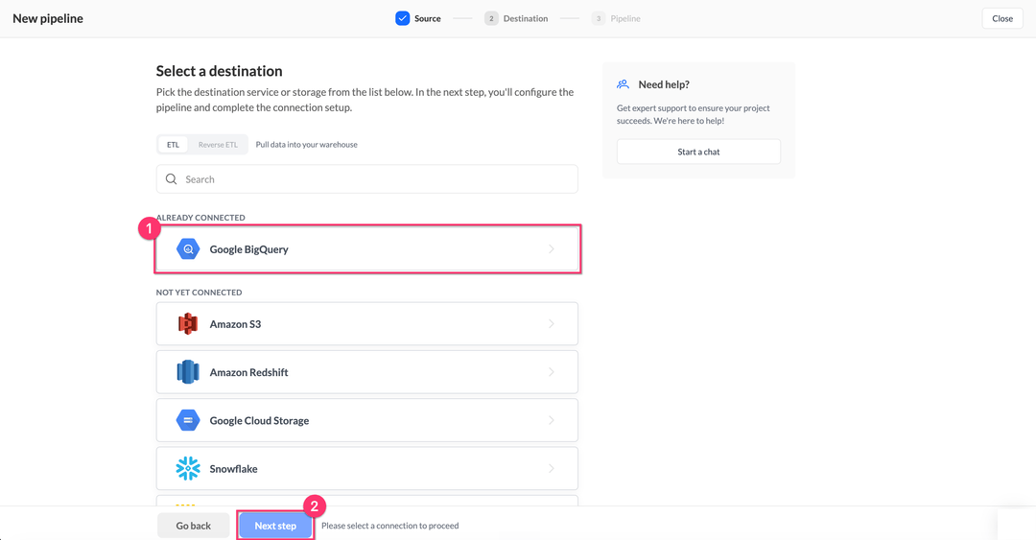The image size is (1036, 540).
Task: Open Snowflake row chevron
Action: (551, 469)
